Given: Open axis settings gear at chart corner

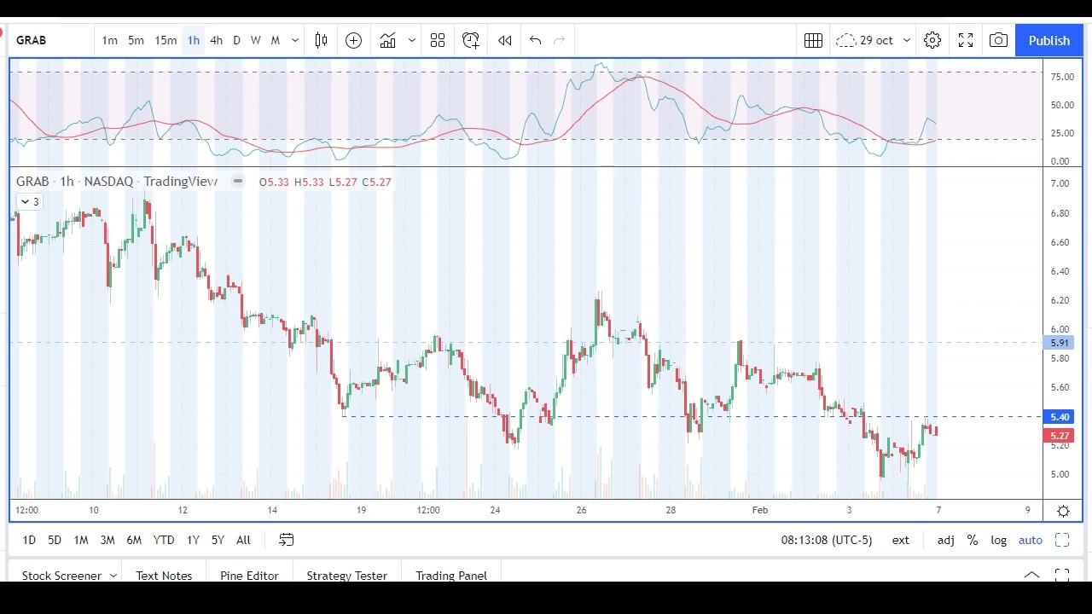Looking at the screenshot, I should [x=1063, y=511].
